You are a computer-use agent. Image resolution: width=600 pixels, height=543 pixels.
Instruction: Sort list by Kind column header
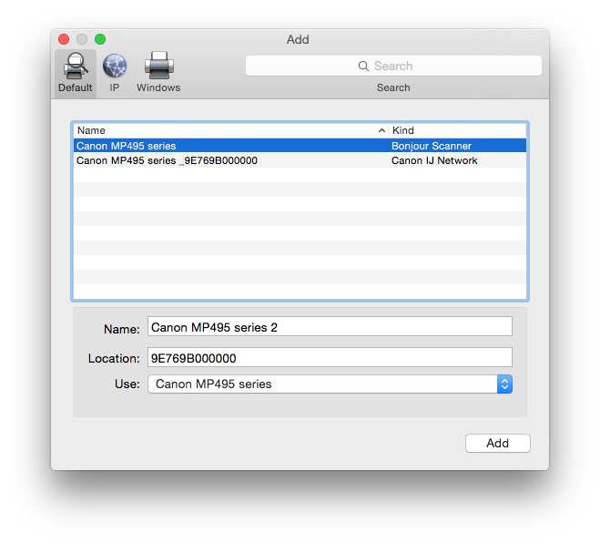click(457, 130)
